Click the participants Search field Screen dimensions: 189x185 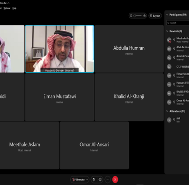click(178, 23)
